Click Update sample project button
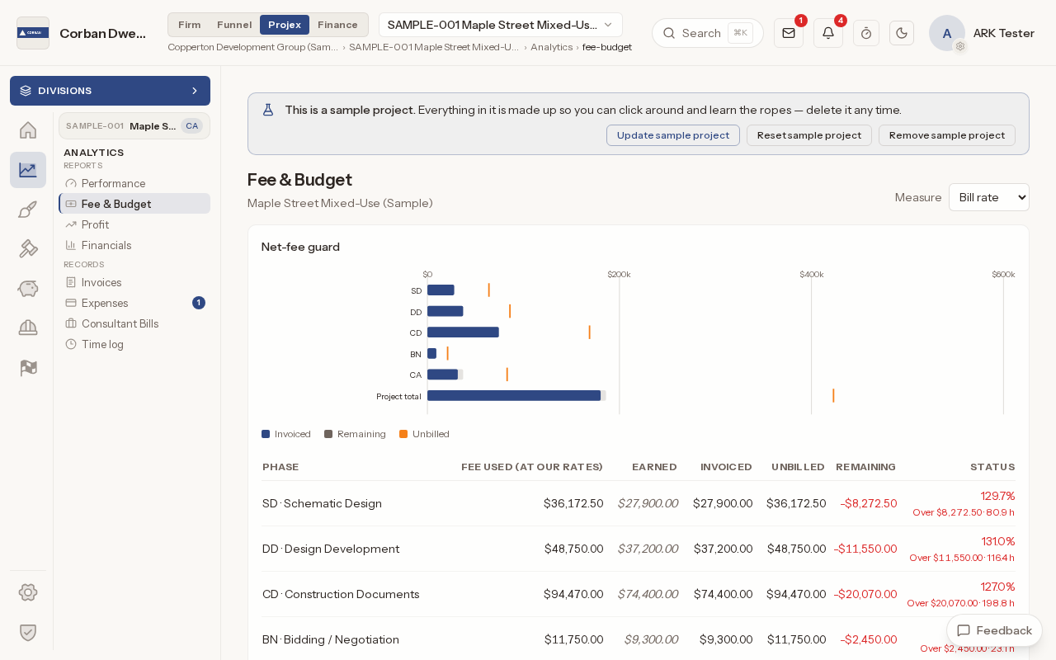This screenshot has width=1056, height=660. click(x=673, y=135)
